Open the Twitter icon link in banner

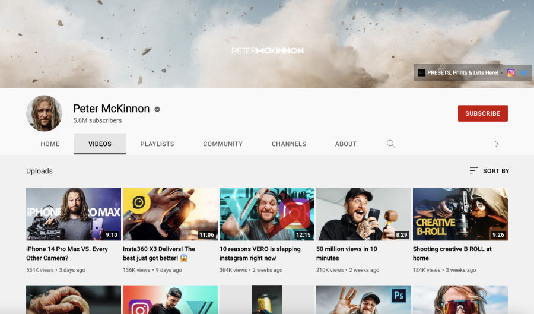[x=524, y=73]
